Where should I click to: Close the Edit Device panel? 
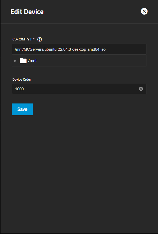144,11
